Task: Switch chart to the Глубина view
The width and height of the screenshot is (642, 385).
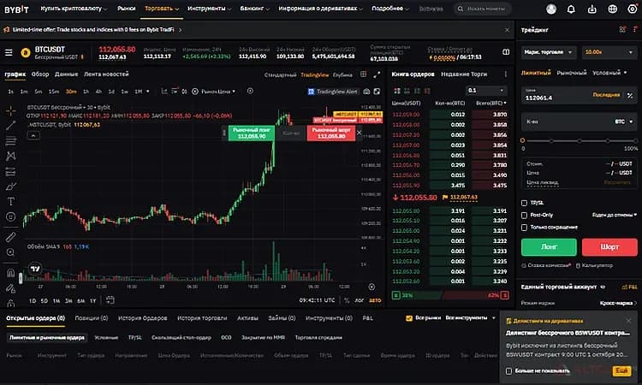Action: pyautogui.click(x=342, y=75)
